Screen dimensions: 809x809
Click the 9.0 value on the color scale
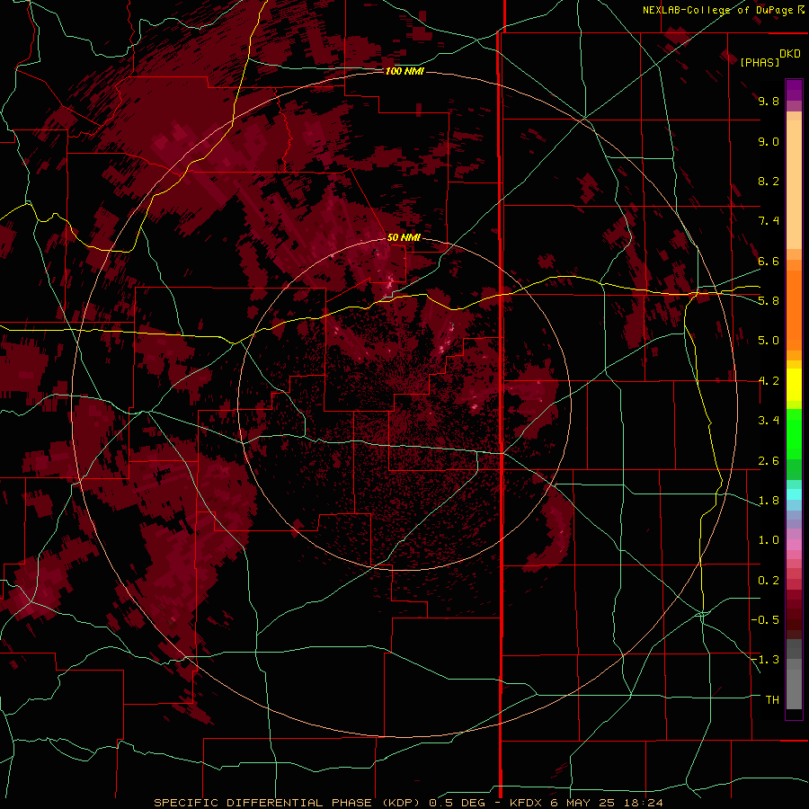click(x=769, y=141)
